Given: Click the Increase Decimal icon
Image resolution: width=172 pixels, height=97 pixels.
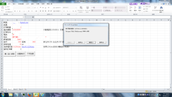Looking at the screenshot, I should click(x=73, y=11).
